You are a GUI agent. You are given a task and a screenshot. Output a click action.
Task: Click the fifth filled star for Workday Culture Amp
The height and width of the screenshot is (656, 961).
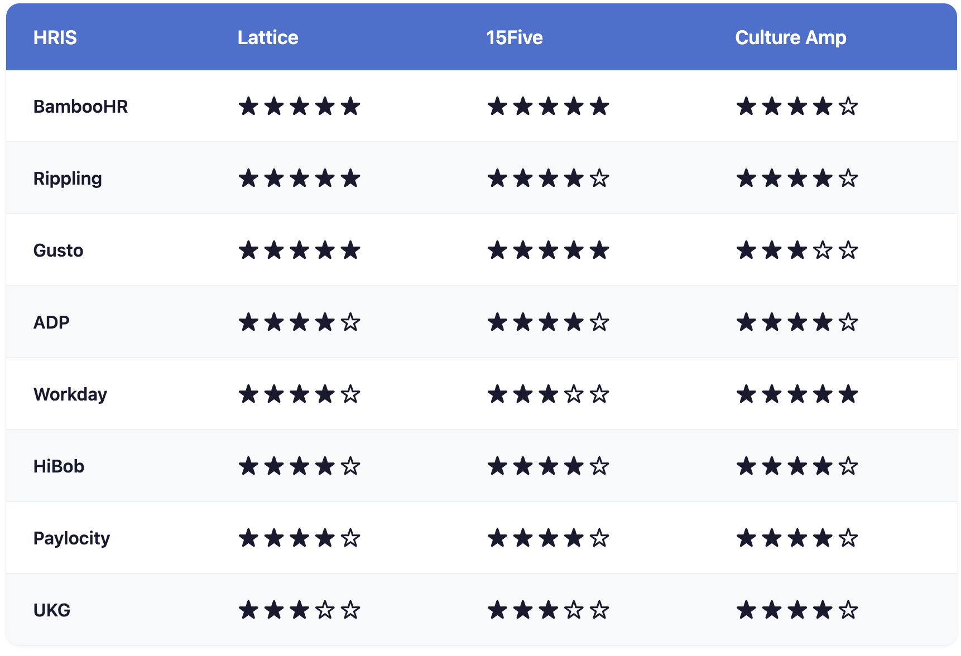[x=848, y=394]
